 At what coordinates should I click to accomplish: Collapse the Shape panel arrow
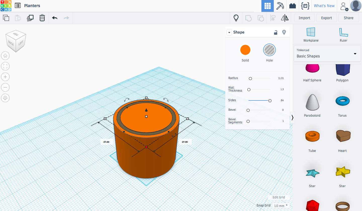click(x=229, y=32)
